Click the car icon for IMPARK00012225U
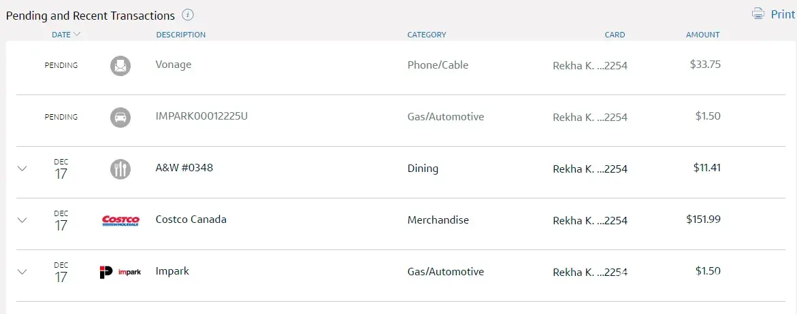This screenshot has width=797, height=314. click(x=120, y=117)
